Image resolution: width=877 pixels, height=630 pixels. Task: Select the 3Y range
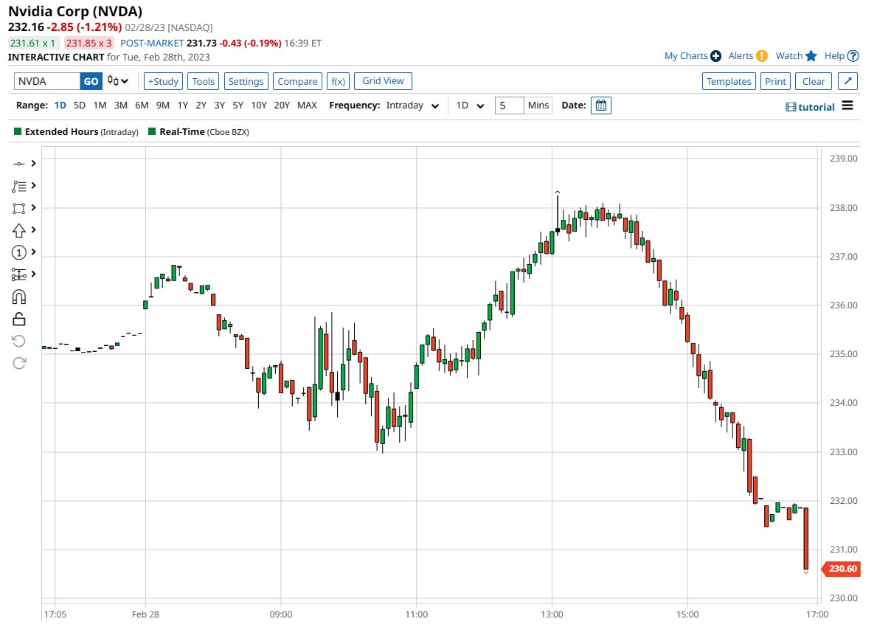coord(219,105)
